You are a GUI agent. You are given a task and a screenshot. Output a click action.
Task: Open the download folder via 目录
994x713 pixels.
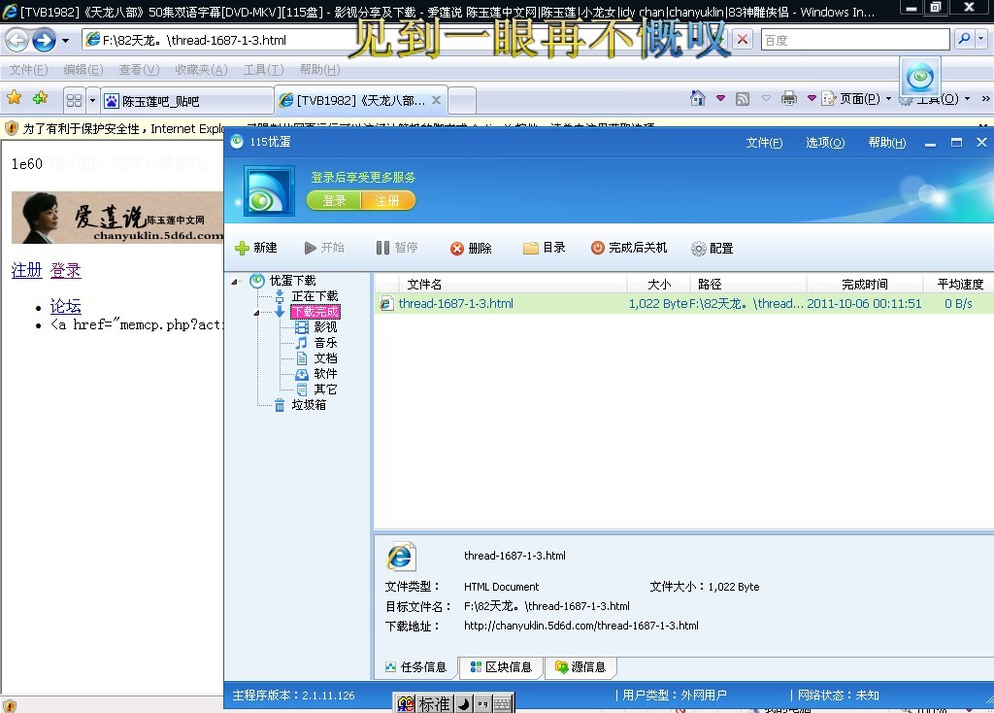click(x=544, y=248)
